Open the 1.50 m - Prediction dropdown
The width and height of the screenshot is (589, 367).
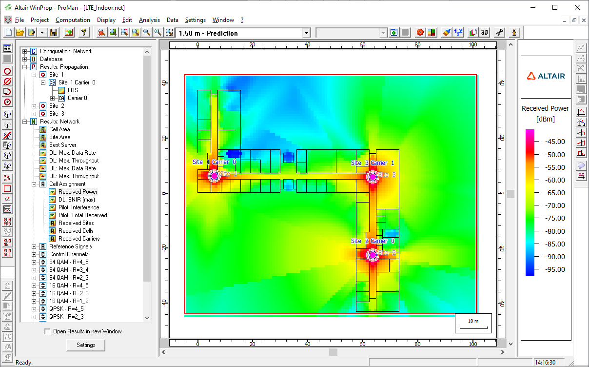[x=306, y=33]
